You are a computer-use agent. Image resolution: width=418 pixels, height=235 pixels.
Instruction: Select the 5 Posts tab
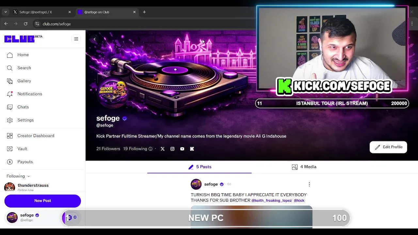pyautogui.click(x=200, y=167)
